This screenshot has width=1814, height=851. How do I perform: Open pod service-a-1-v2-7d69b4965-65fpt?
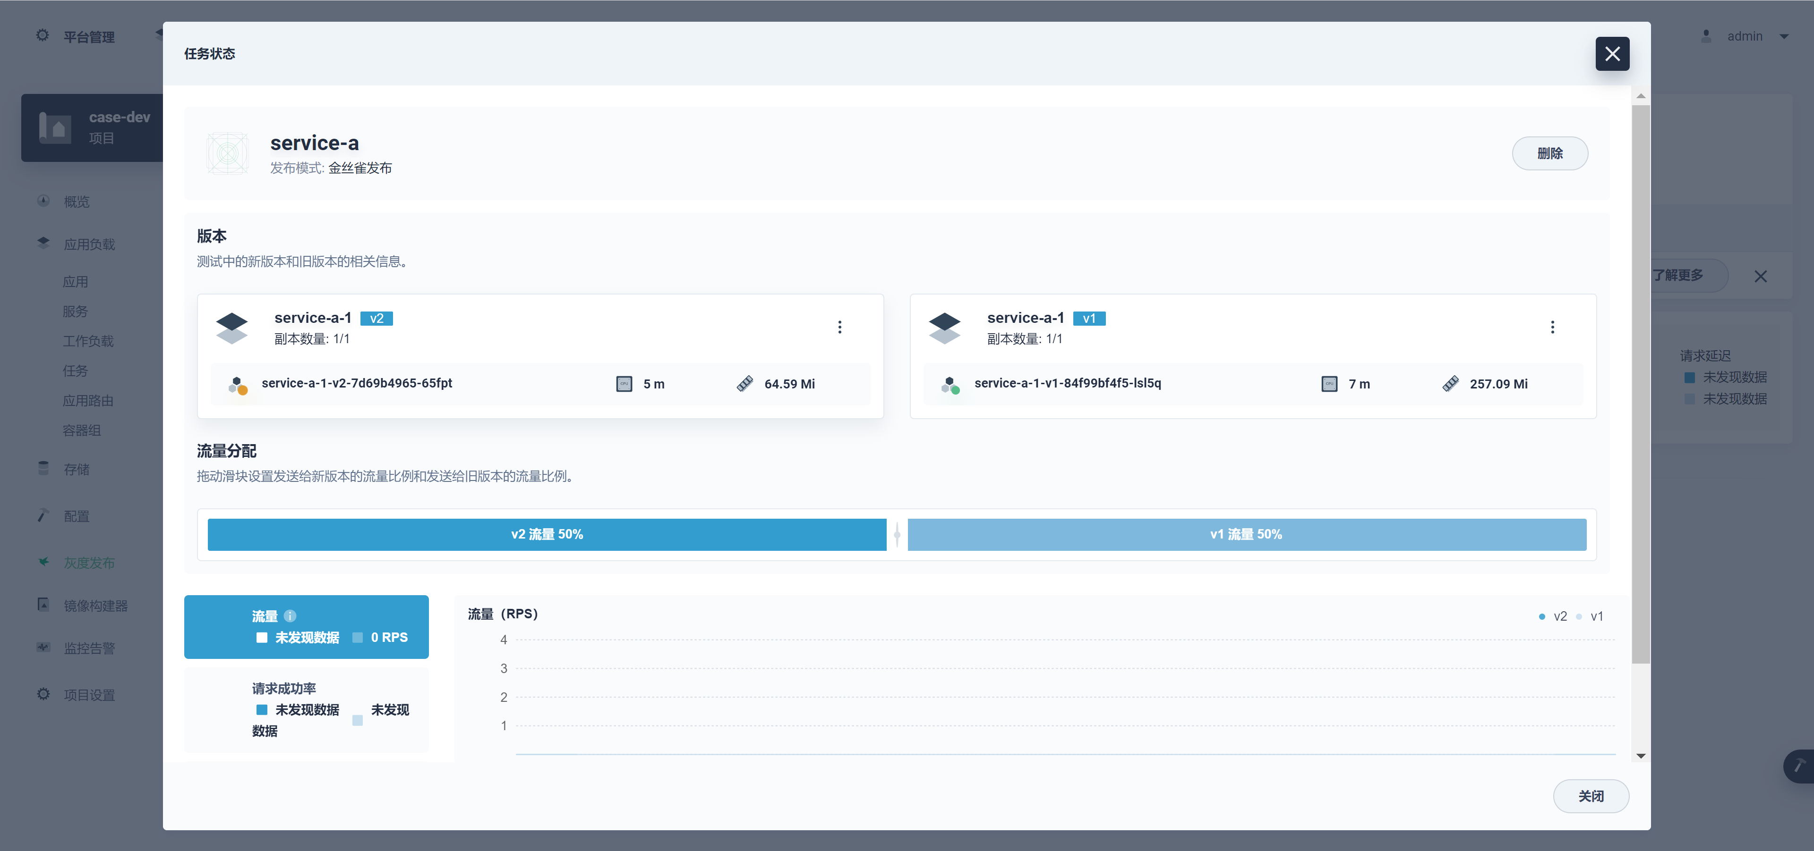click(356, 383)
